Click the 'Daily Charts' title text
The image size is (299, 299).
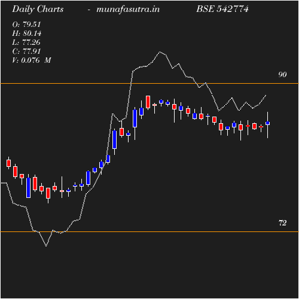tap(38, 10)
